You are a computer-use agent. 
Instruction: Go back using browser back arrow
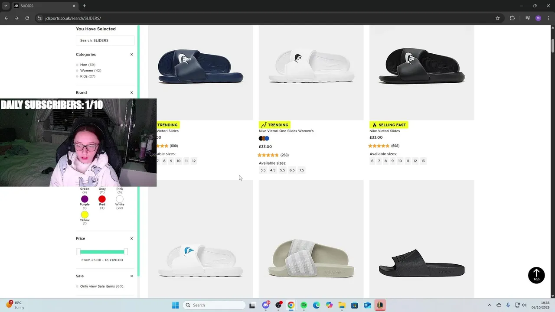pos(6,18)
